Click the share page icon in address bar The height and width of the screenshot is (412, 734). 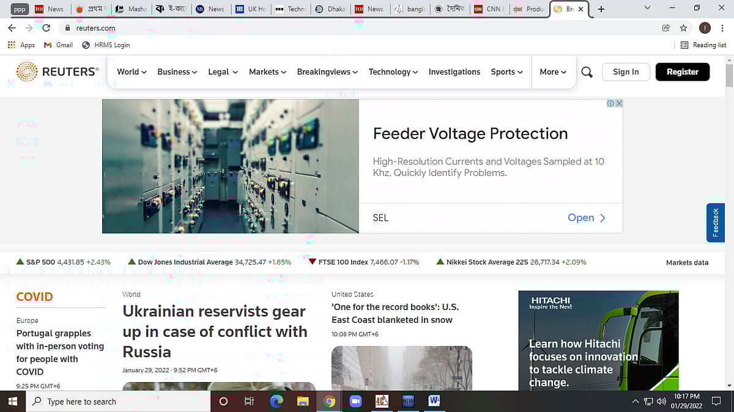(x=666, y=28)
